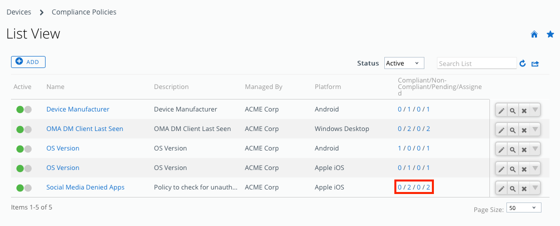
Task: Click the export list icon
Action: point(535,63)
